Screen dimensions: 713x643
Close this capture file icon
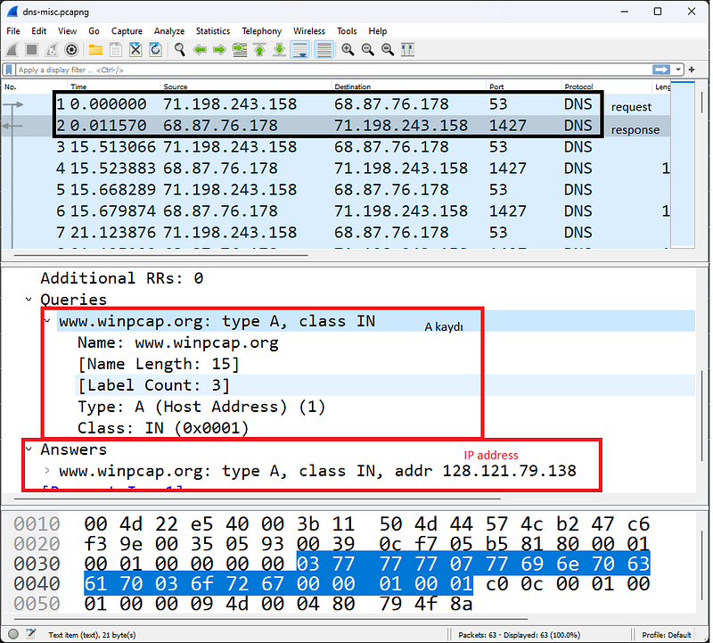135,50
